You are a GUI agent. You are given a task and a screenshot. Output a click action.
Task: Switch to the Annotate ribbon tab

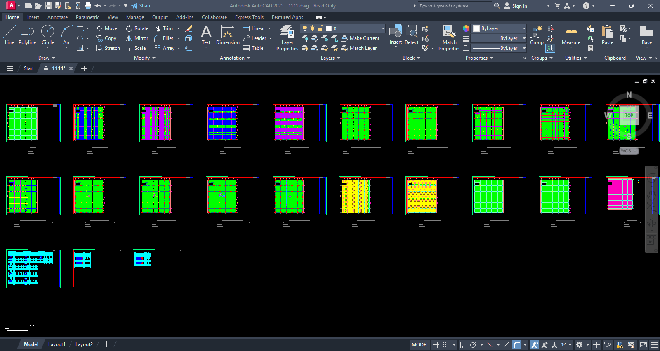click(x=57, y=17)
